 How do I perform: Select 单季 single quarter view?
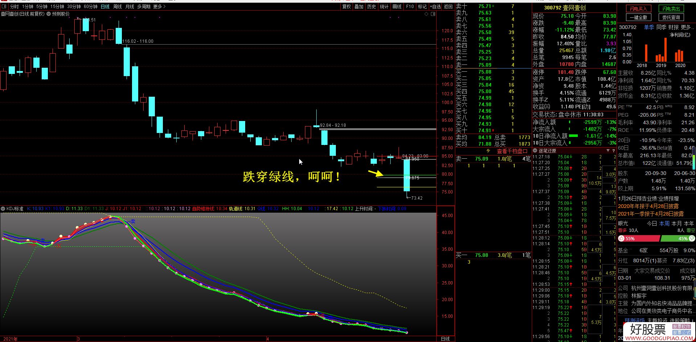(649, 27)
